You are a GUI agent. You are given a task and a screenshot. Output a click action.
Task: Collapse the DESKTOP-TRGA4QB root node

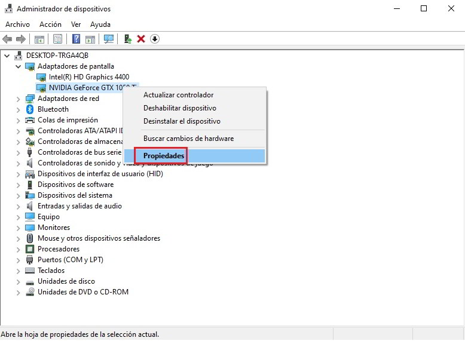(x=7, y=56)
